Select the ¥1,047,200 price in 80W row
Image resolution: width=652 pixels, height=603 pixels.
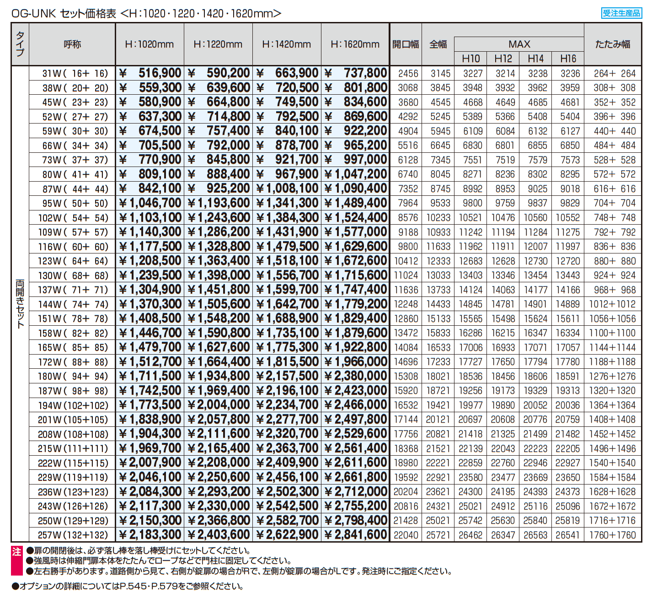[x=356, y=174]
